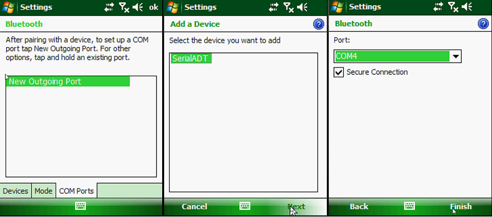Expand the COM4 port dropdown arrow
The height and width of the screenshot is (217, 492).
point(456,57)
